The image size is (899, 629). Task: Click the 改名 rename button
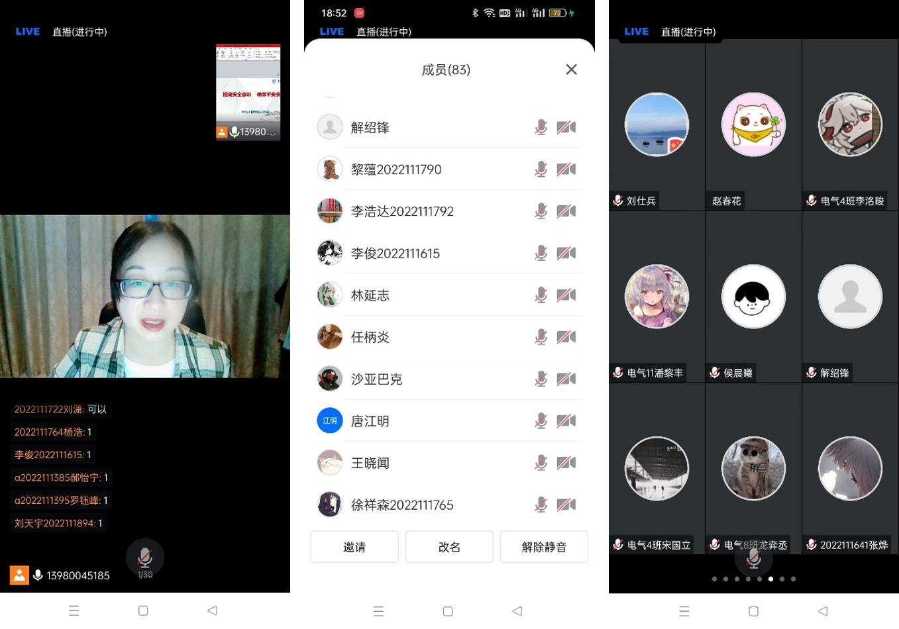(449, 547)
